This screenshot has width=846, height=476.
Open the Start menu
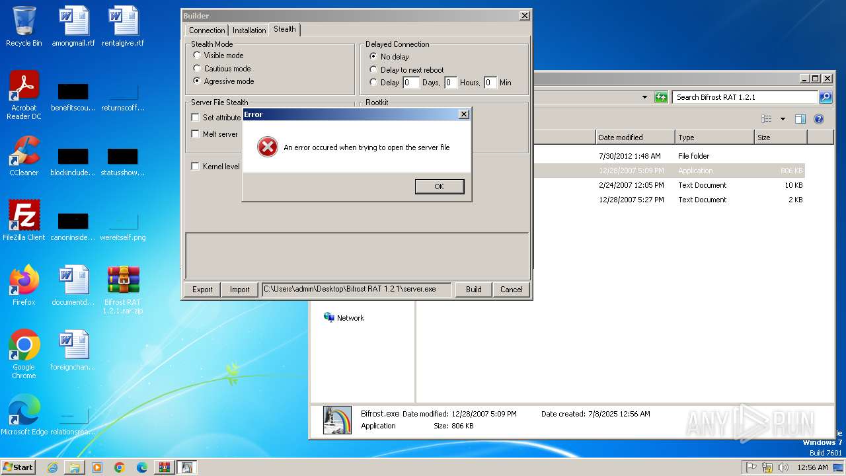coord(18,467)
